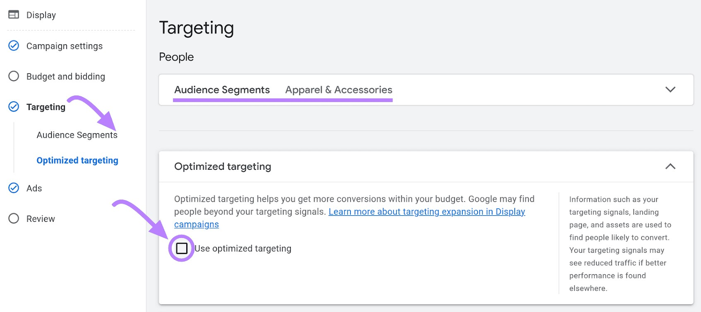The height and width of the screenshot is (312, 701).
Task: Click the Optimized targeting card header title
Action: tap(223, 166)
